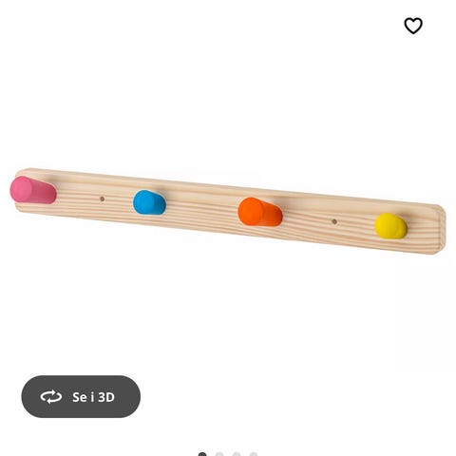The height and width of the screenshot is (456, 456).
Task: Click the right screw hole on rail
Action: (334, 221)
